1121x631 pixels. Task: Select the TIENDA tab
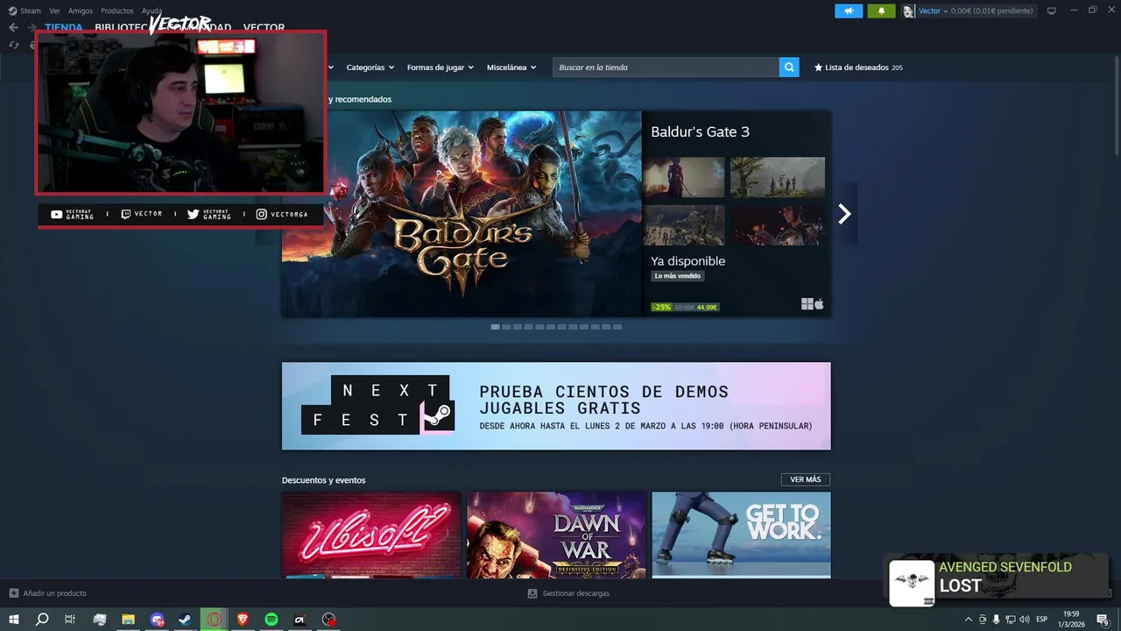tap(64, 27)
